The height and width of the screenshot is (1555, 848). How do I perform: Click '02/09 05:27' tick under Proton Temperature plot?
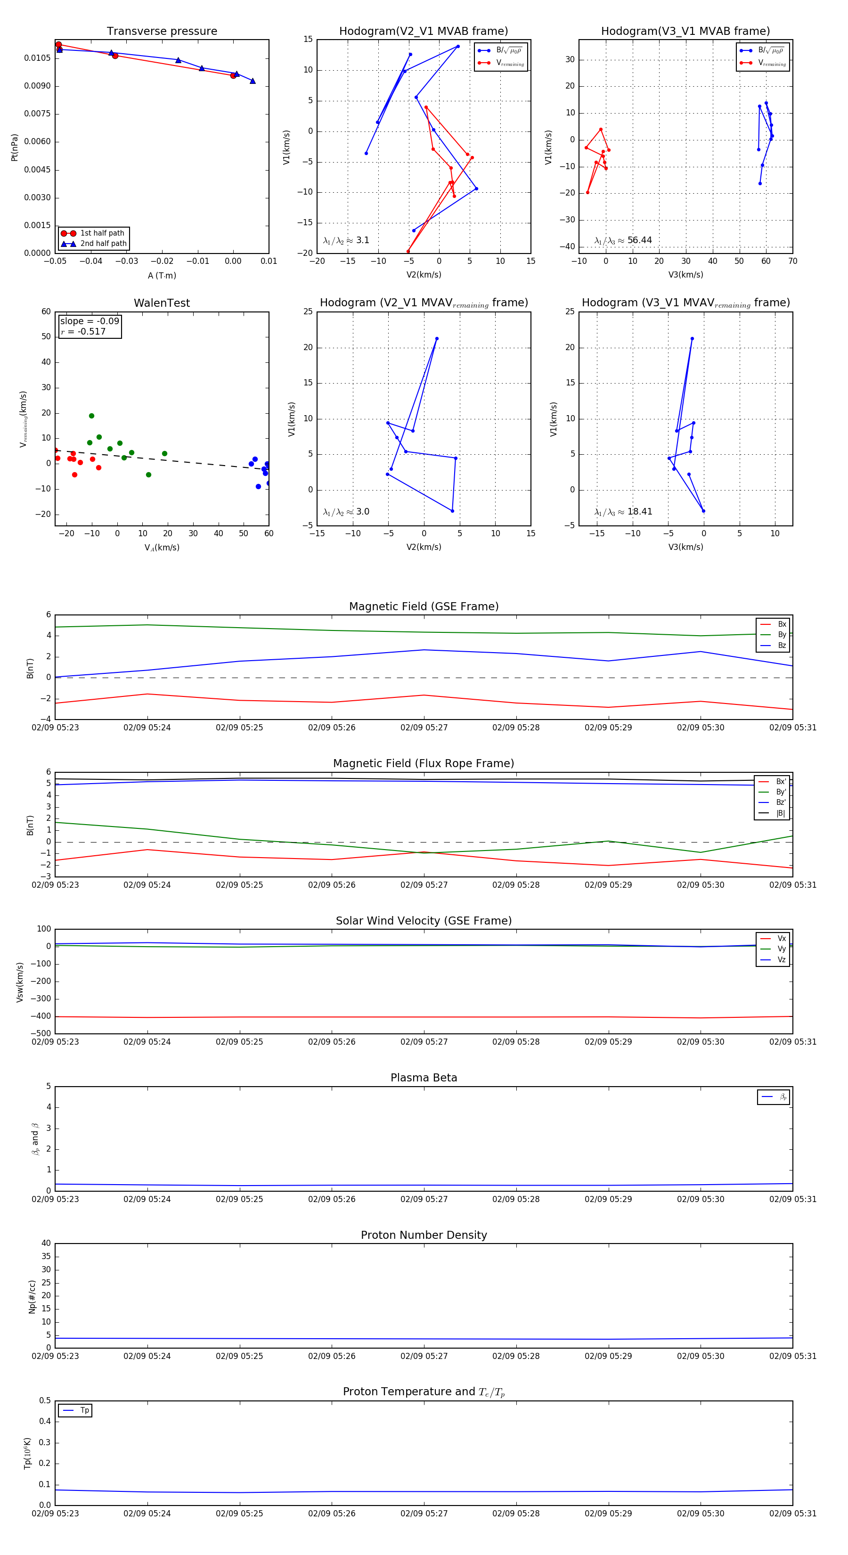[x=424, y=1514]
